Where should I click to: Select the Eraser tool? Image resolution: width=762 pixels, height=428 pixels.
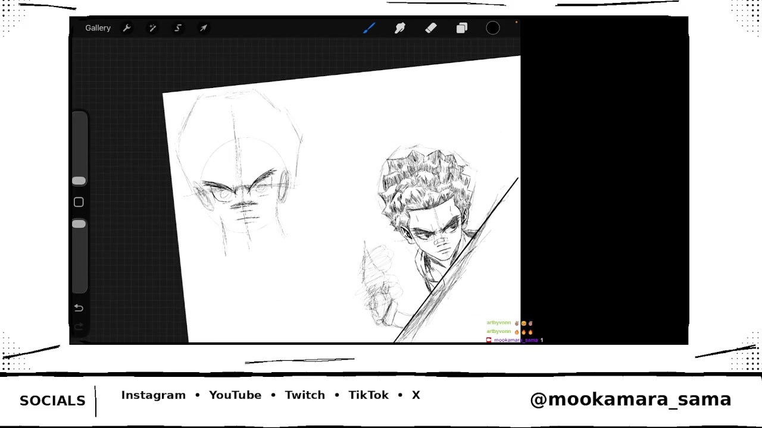point(431,28)
